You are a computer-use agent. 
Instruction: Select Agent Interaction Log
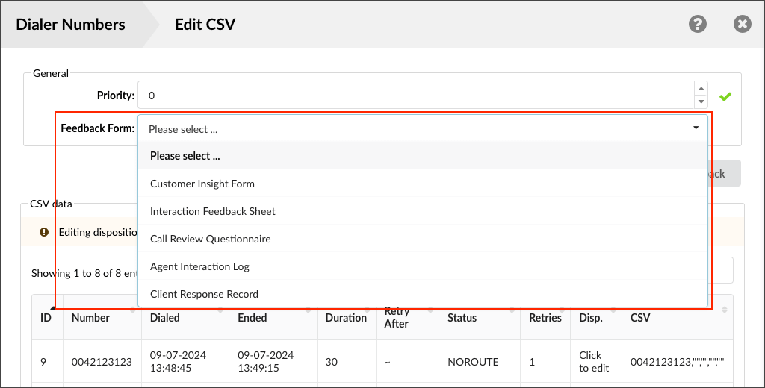[423, 266]
